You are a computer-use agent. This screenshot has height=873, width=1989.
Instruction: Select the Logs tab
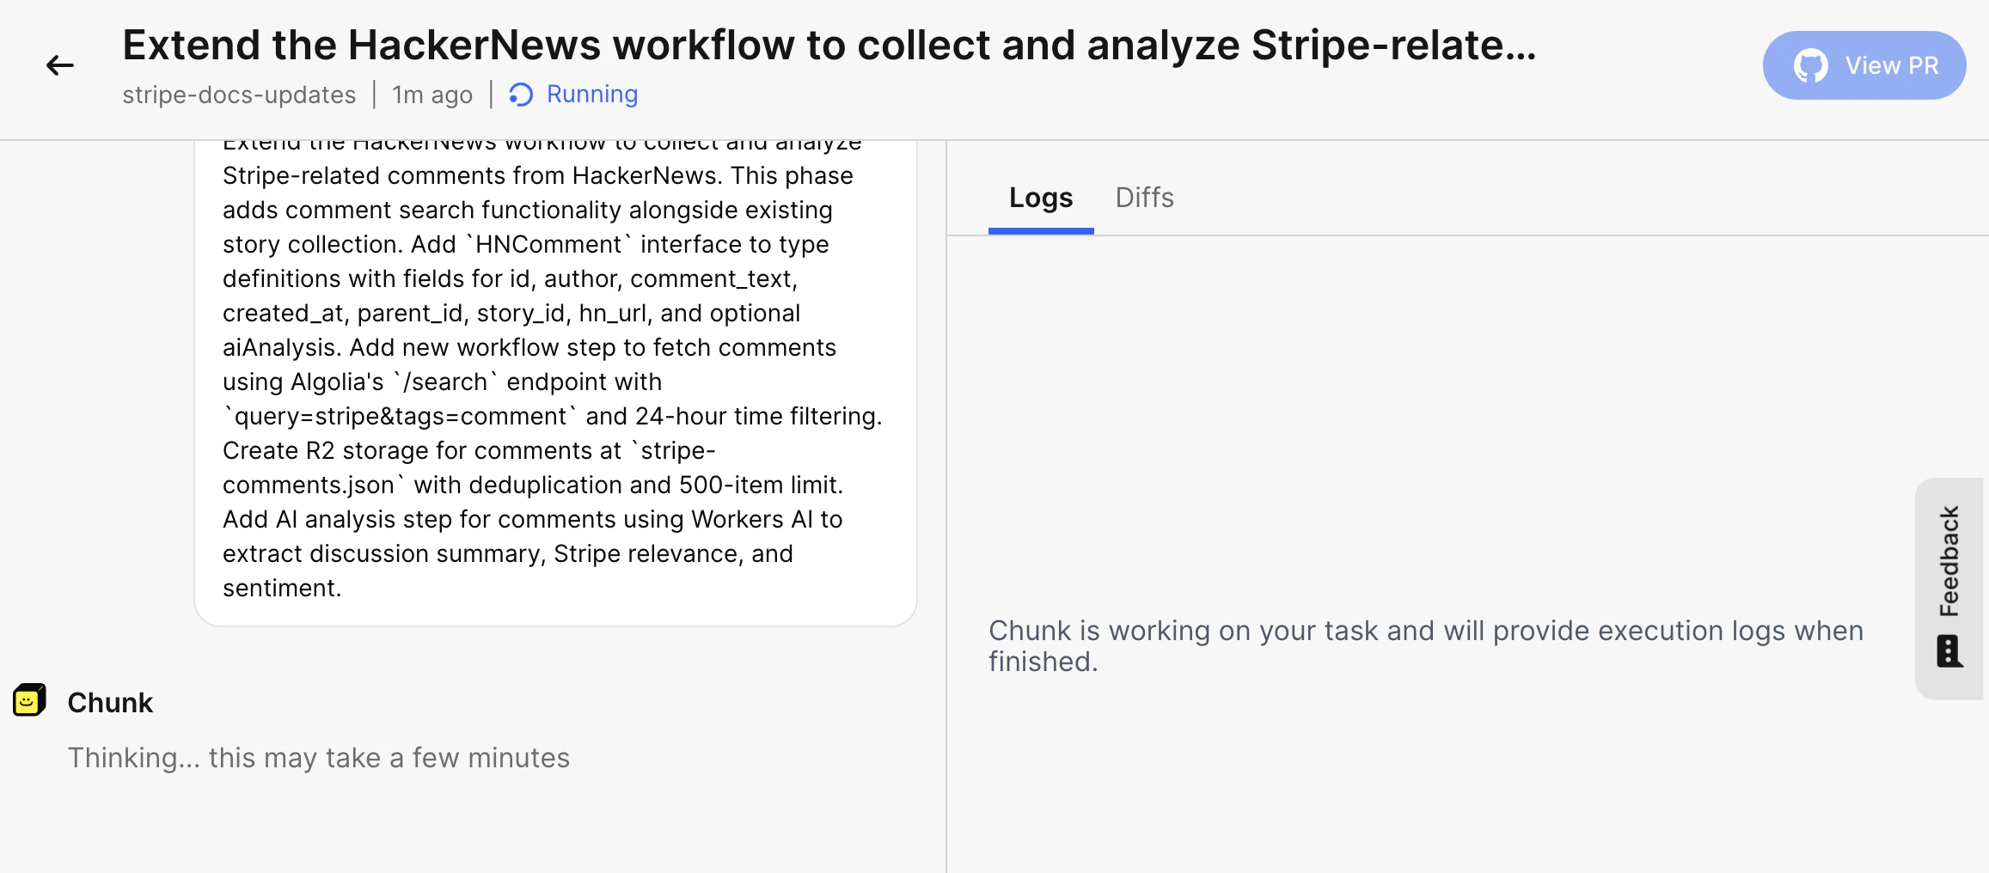click(1041, 198)
